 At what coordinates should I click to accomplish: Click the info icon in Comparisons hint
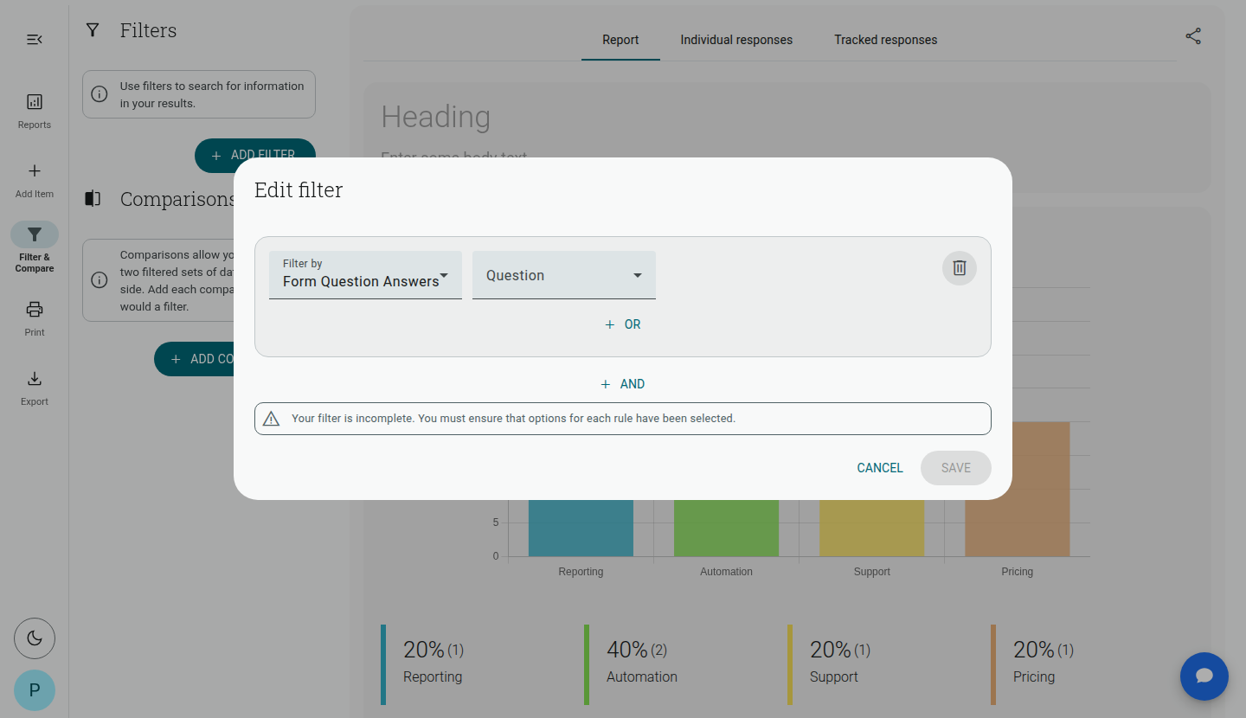100,280
